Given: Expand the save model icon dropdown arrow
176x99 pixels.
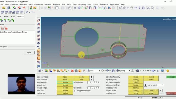Looking at the screenshot, I should pos(12,8).
